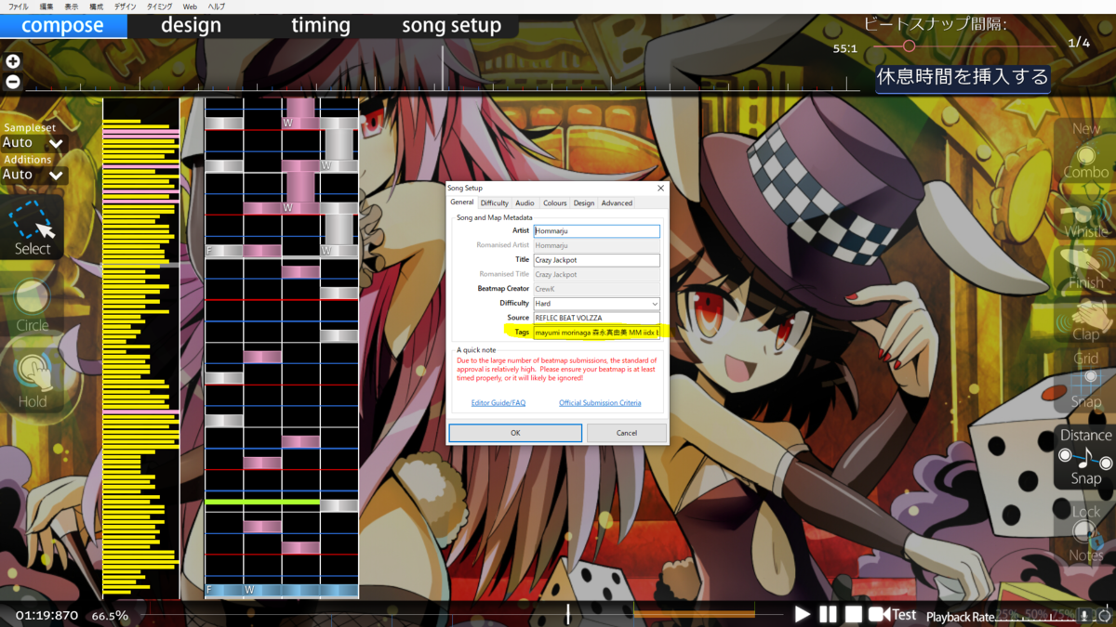This screenshot has width=1116, height=627.
Task: Click the 66.5% progress readout
Action: point(110,616)
